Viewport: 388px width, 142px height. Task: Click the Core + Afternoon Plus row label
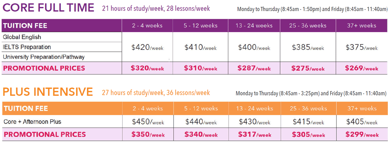point(32,122)
